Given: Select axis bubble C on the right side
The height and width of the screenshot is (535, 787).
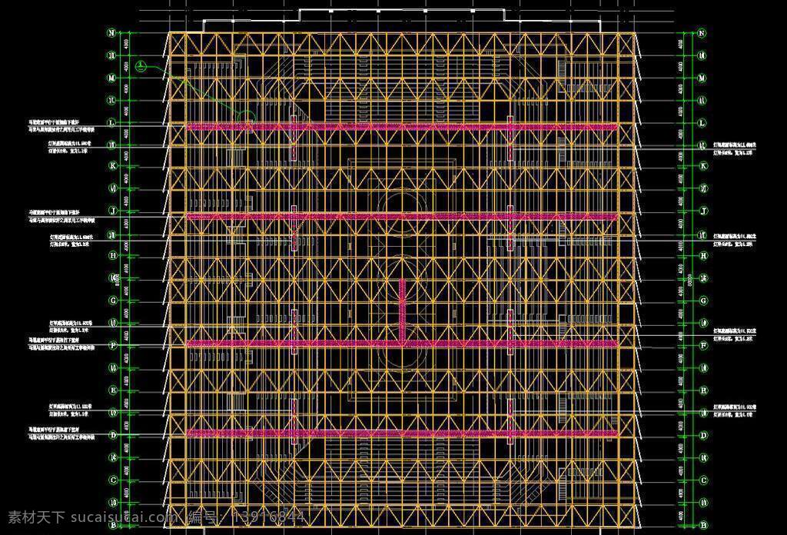Looking at the screenshot, I should point(703,480).
